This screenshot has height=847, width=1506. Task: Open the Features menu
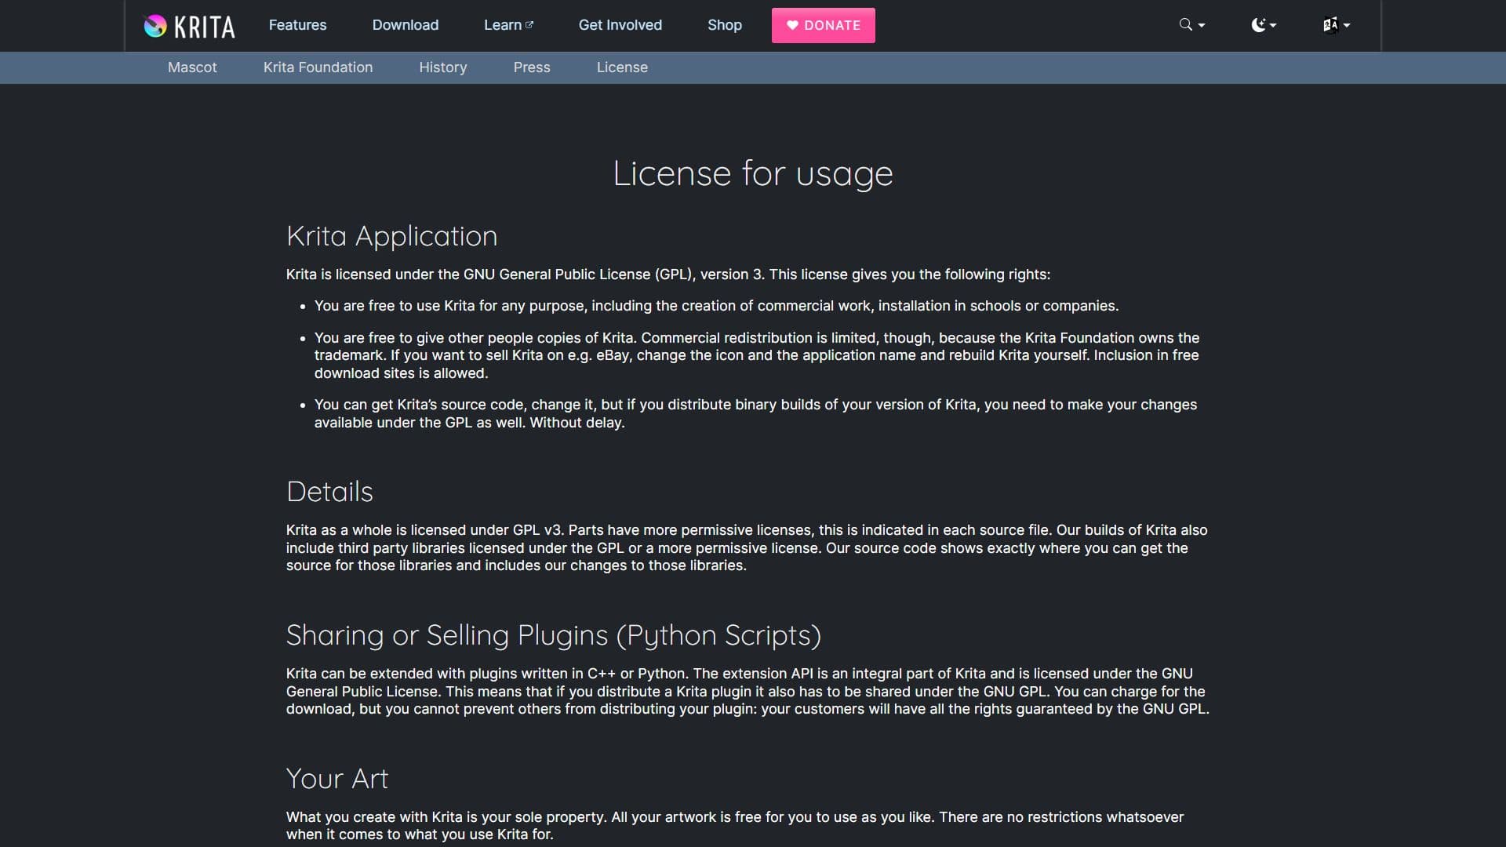[x=297, y=25]
